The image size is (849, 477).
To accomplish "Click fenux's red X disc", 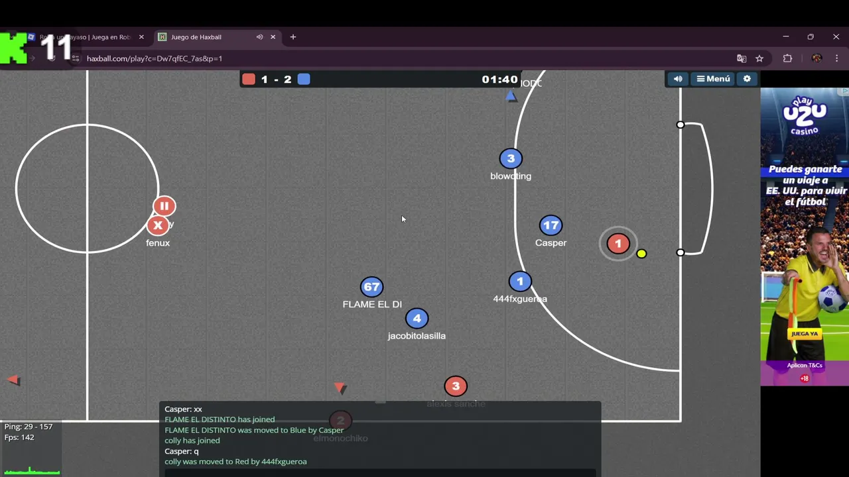I will [158, 226].
